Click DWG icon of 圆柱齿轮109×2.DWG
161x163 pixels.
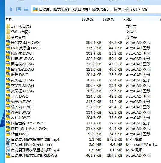[x=8, y=128]
